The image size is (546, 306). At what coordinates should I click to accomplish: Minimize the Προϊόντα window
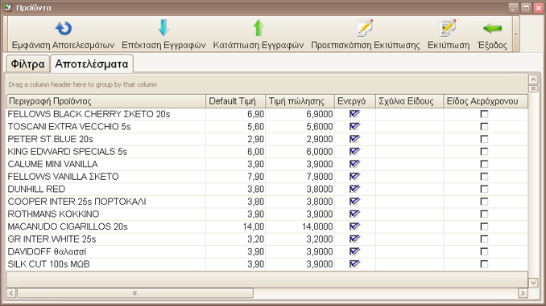(513, 8)
